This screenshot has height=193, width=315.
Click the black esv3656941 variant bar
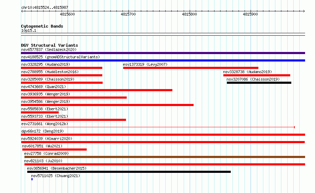click(x=129, y=172)
